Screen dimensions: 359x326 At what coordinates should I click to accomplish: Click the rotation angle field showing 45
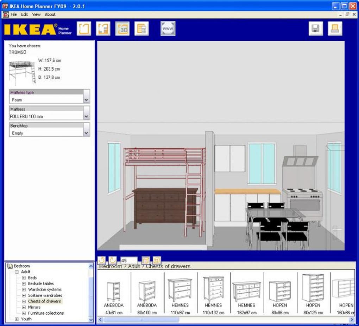point(129,260)
